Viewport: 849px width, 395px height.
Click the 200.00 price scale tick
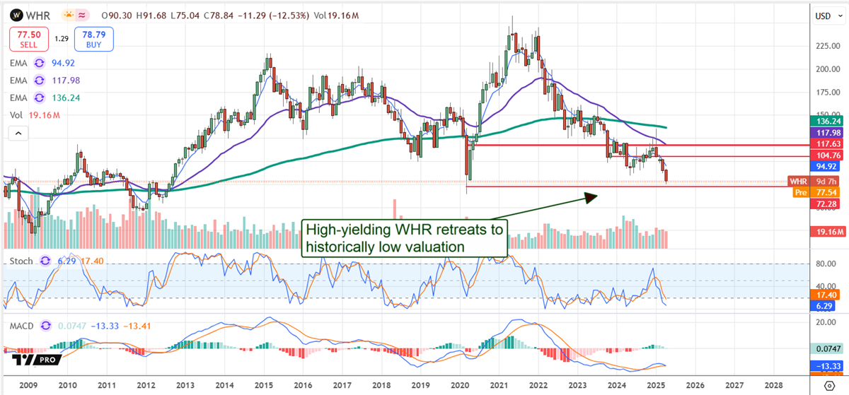pos(828,70)
